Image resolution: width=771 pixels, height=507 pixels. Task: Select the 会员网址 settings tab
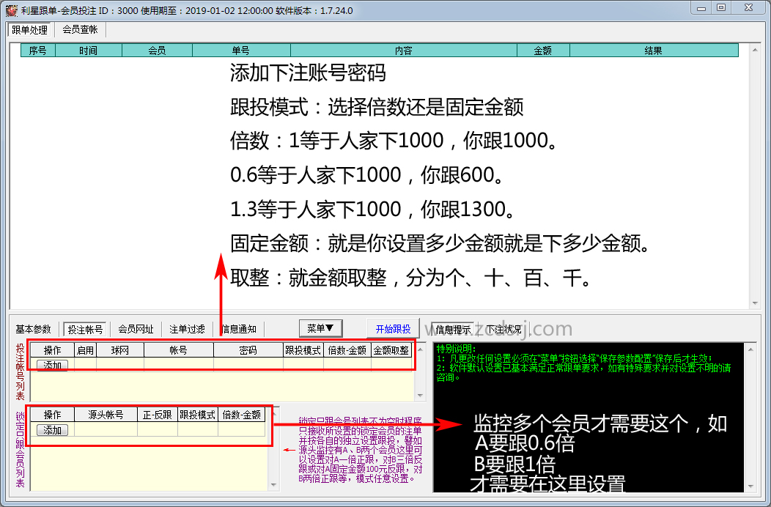click(x=136, y=329)
